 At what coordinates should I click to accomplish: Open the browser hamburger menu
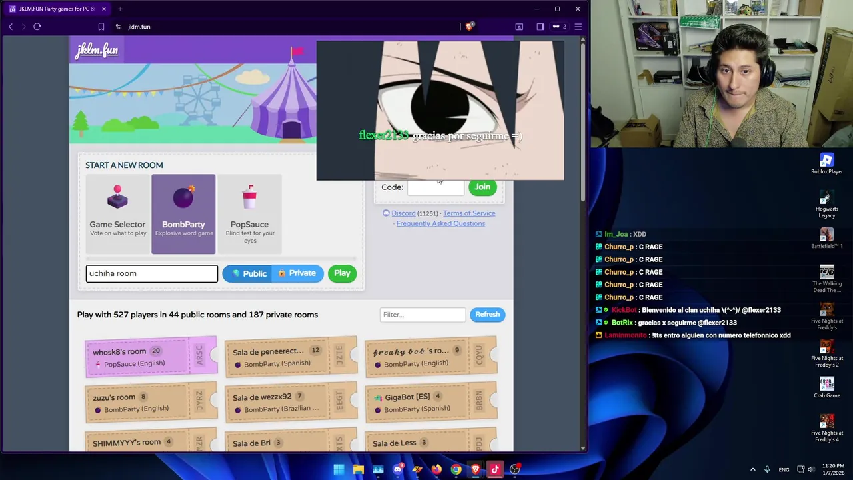click(578, 27)
